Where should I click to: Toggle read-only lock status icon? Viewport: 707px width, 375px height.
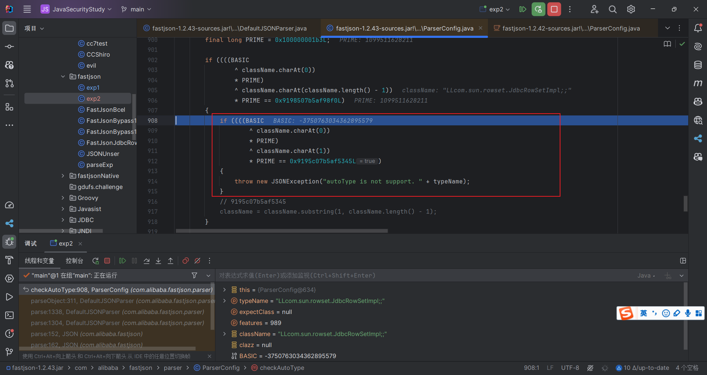590,368
